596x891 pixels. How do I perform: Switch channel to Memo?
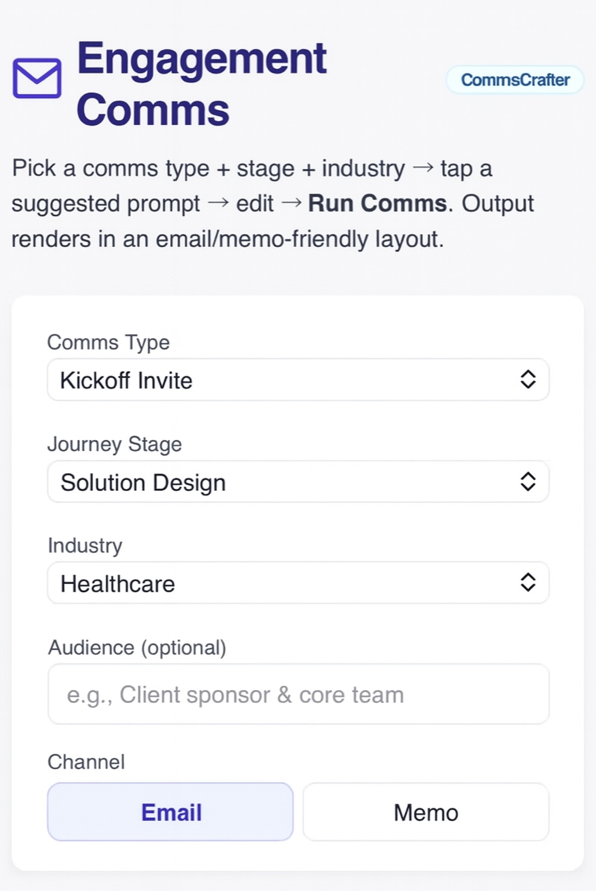(426, 812)
